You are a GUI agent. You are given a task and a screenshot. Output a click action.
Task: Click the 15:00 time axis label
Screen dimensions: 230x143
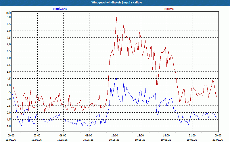[x=141, y=136]
